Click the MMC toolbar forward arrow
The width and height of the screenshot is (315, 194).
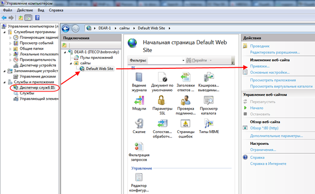(11, 18)
